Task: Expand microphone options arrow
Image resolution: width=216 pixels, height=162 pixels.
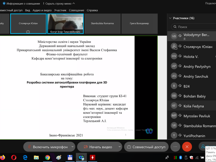Action: [72, 147]
